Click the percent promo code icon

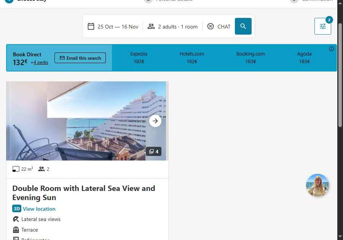point(211,27)
